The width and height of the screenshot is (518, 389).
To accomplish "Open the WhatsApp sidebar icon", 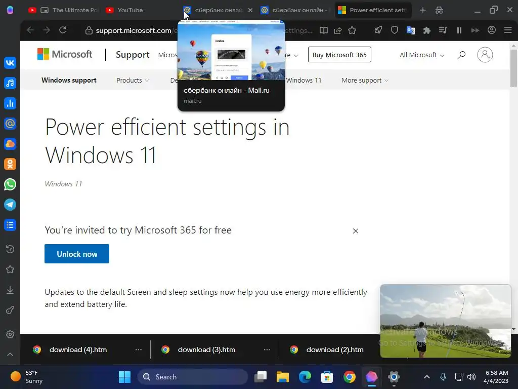I will (10, 184).
